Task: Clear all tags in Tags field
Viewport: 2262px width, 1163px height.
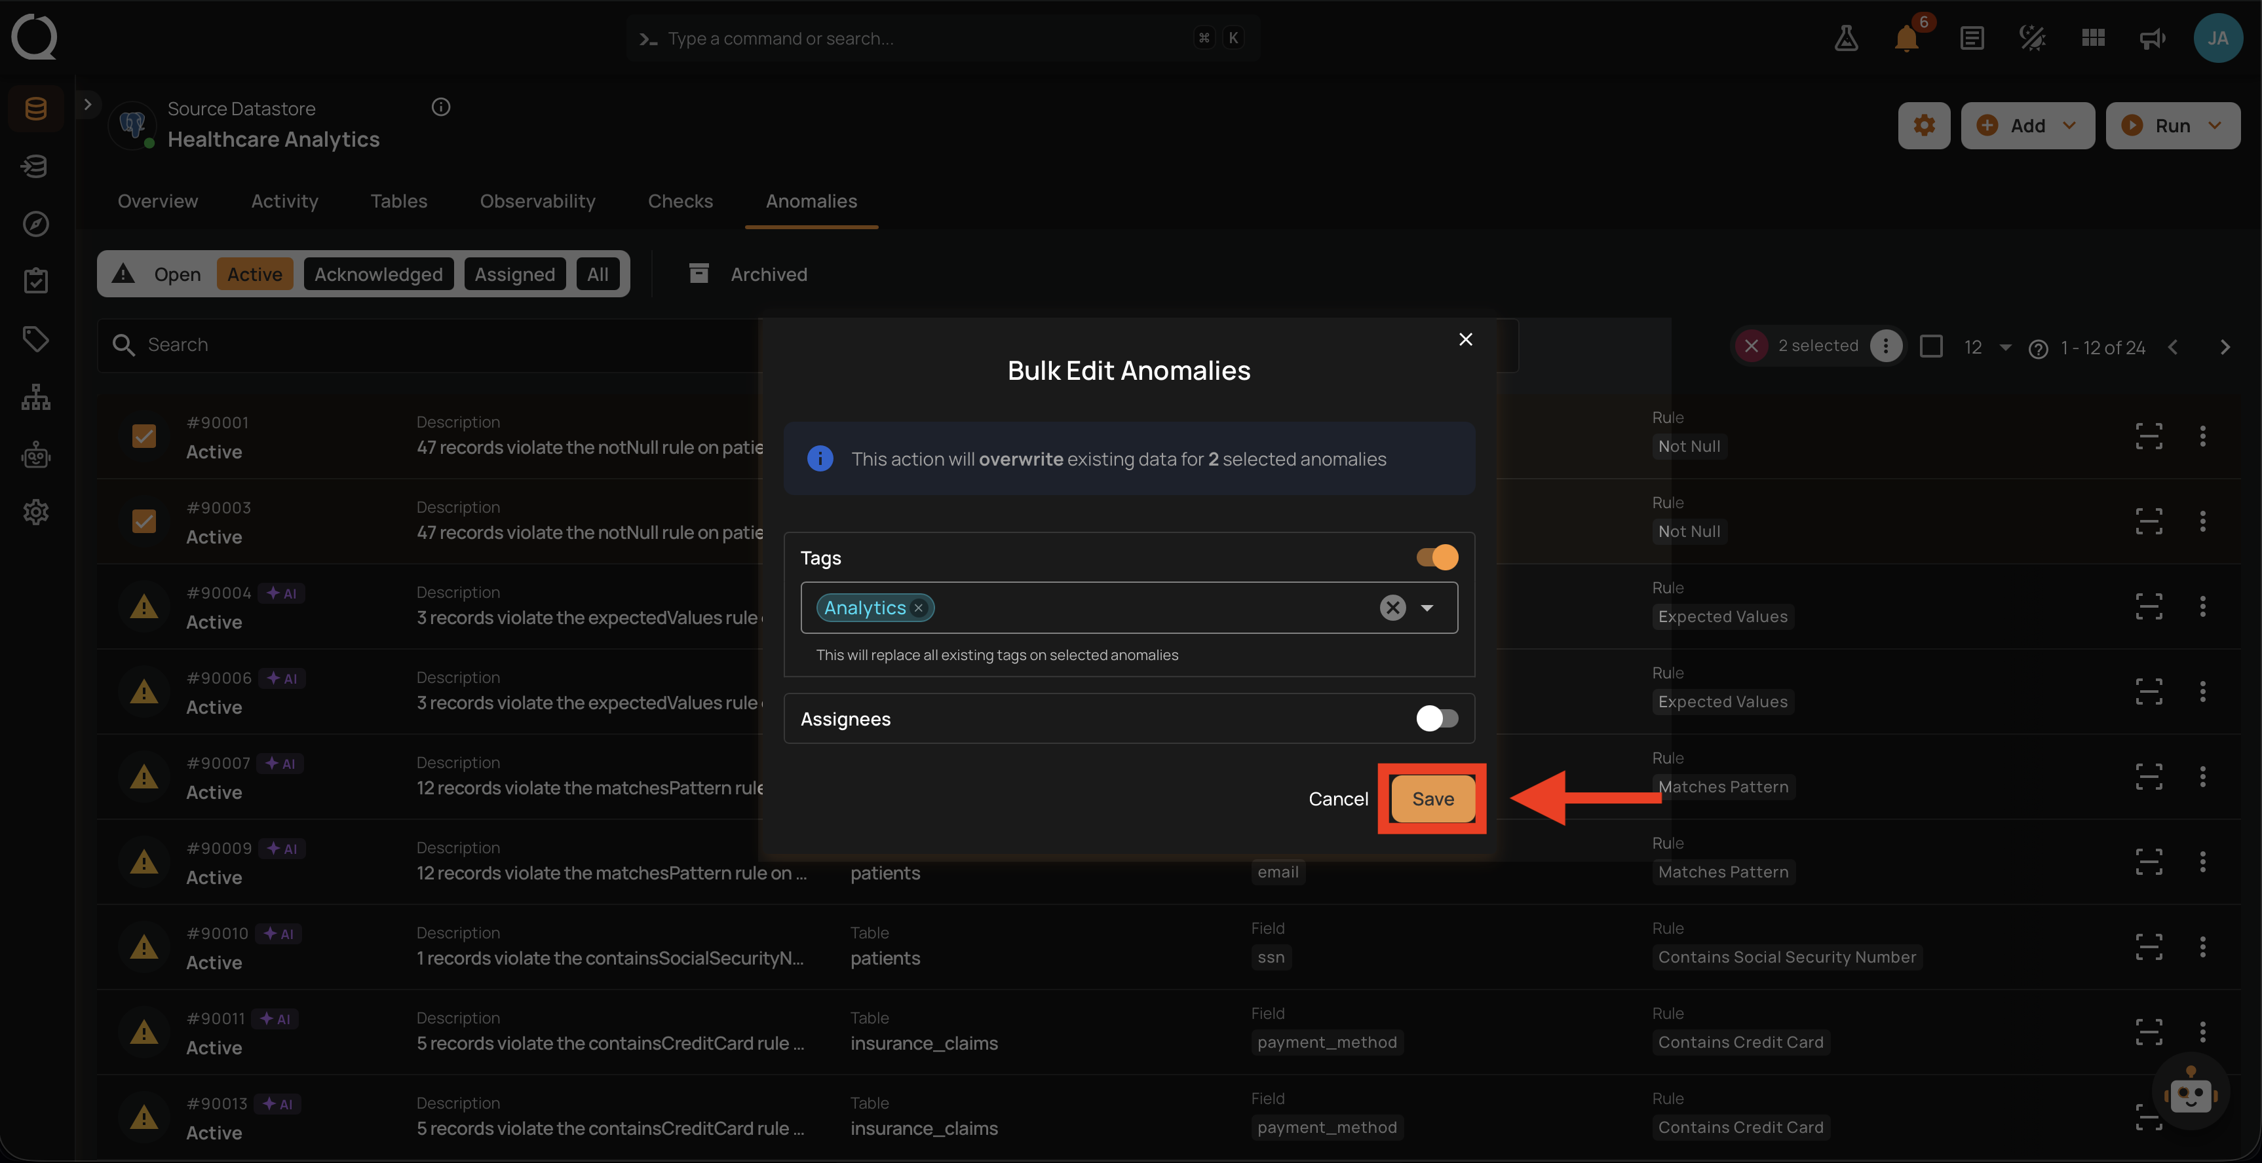Action: pyautogui.click(x=1392, y=608)
